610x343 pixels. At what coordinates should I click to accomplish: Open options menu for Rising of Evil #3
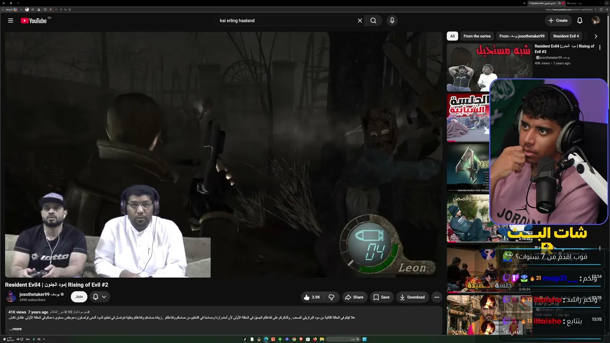[600, 48]
